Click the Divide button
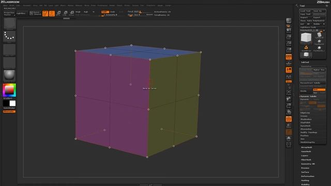This screenshot has height=186, width=331. coord(306,91)
